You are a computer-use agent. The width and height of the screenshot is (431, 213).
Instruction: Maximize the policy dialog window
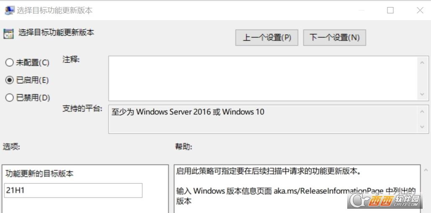(390, 10)
